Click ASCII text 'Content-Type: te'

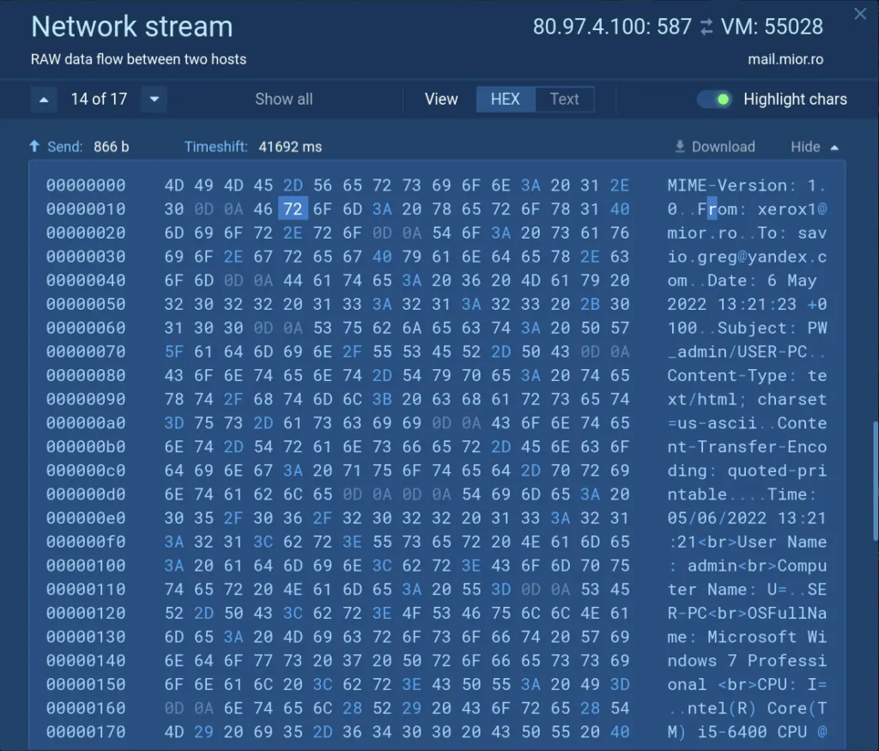(x=747, y=376)
